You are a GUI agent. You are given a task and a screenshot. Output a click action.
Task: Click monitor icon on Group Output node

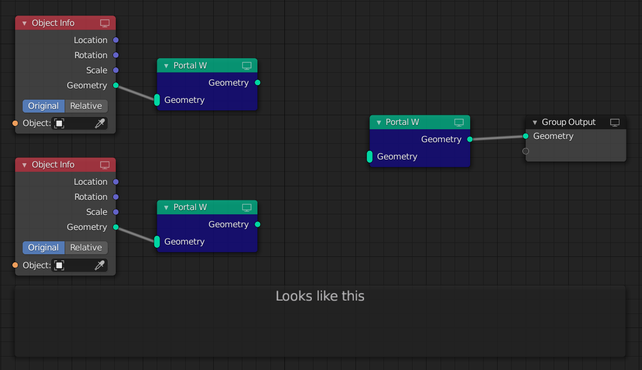[x=615, y=122]
